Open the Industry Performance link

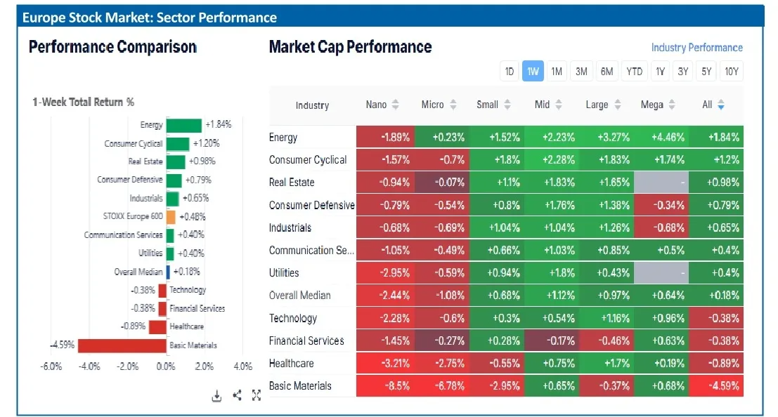tap(696, 48)
